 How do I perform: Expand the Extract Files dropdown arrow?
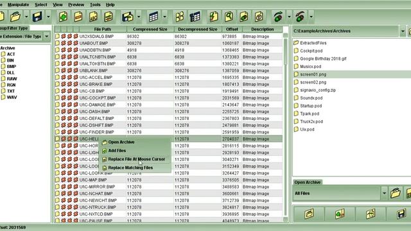pyautogui.click(x=139, y=17)
